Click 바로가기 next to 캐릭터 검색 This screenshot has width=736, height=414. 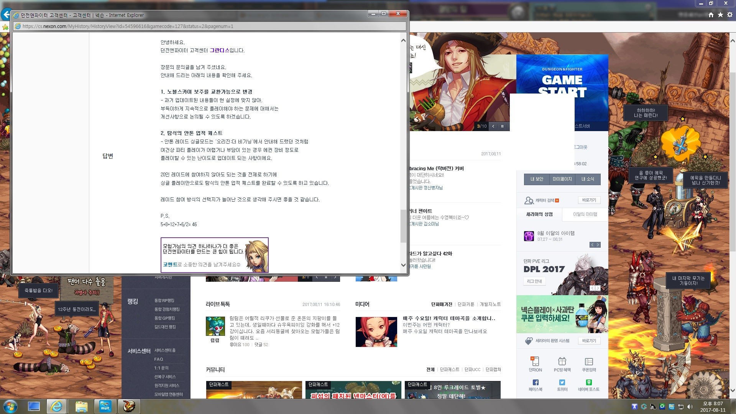point(589,200)
